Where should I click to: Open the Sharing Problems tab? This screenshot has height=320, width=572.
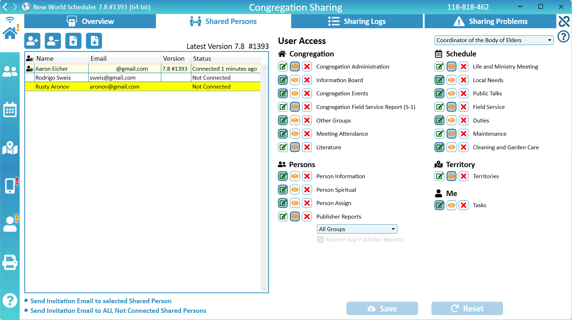click(x=490, y=21)
